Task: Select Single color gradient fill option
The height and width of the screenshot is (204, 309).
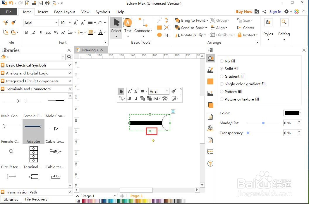Action: 243,84
